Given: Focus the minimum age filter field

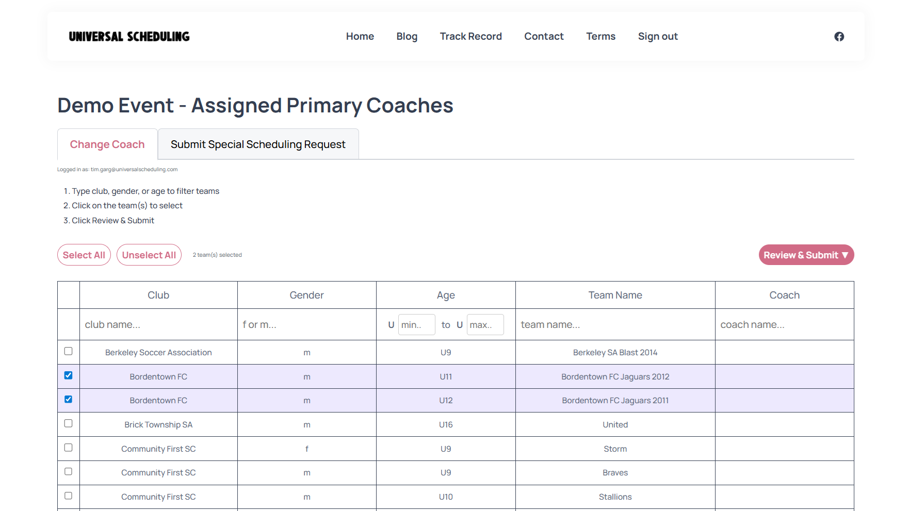Looking at the screenshot, I should click(417, 325).
